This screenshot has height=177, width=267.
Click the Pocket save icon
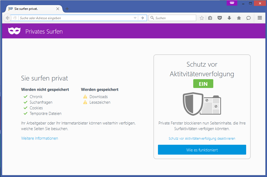click(220, 18)
